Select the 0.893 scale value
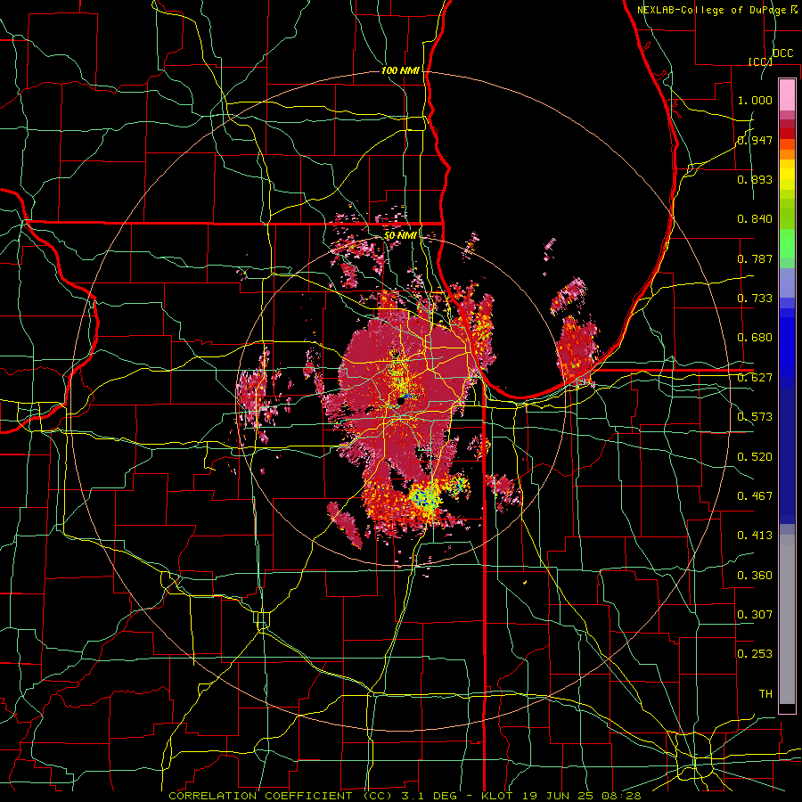The height and width of the screenshot is (802, 802). point(755,179)
